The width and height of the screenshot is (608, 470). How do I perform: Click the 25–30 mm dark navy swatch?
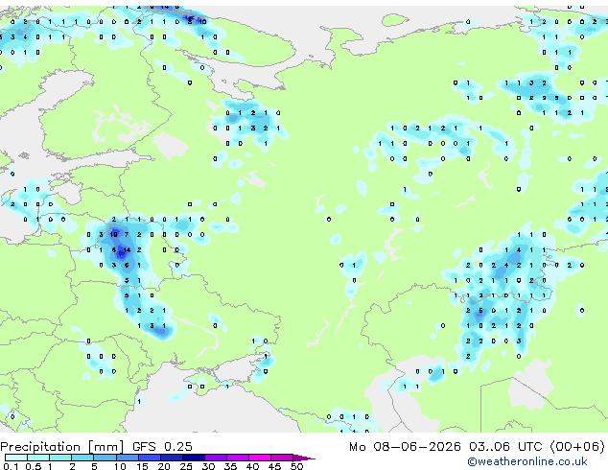pyautogui.click(x=193, y=458)
